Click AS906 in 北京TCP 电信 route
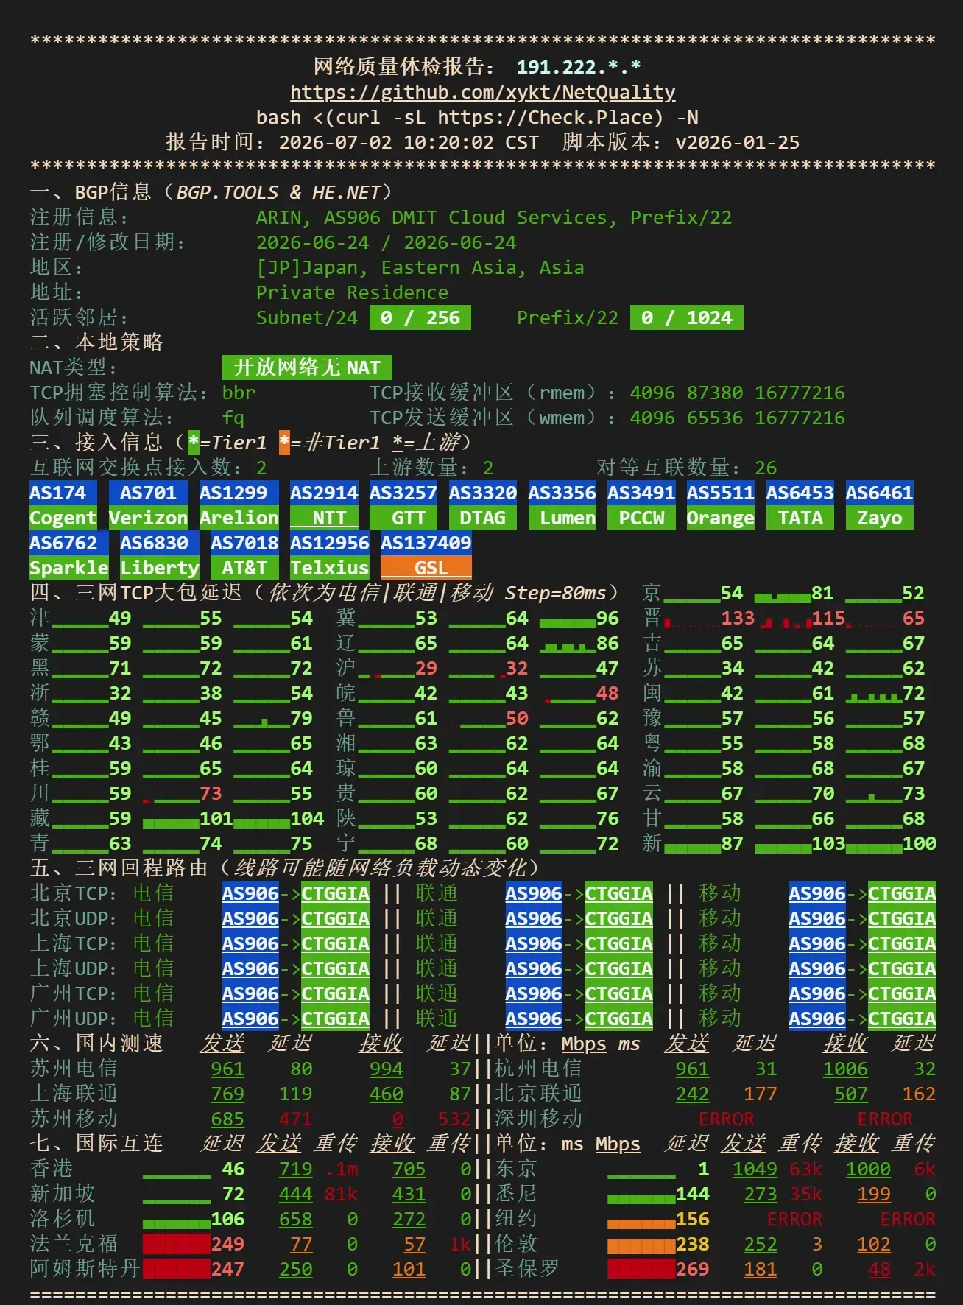Image resolution: width=963 pixels, height=1305 pixels. click(250, 893)
